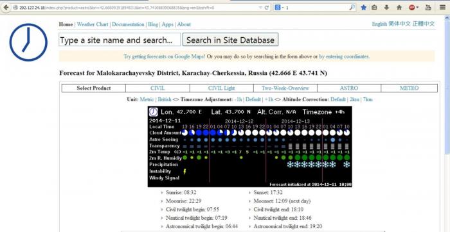Go to browser home page icon
The height and width of the screenshot is (232, 450).
(399, 8)
